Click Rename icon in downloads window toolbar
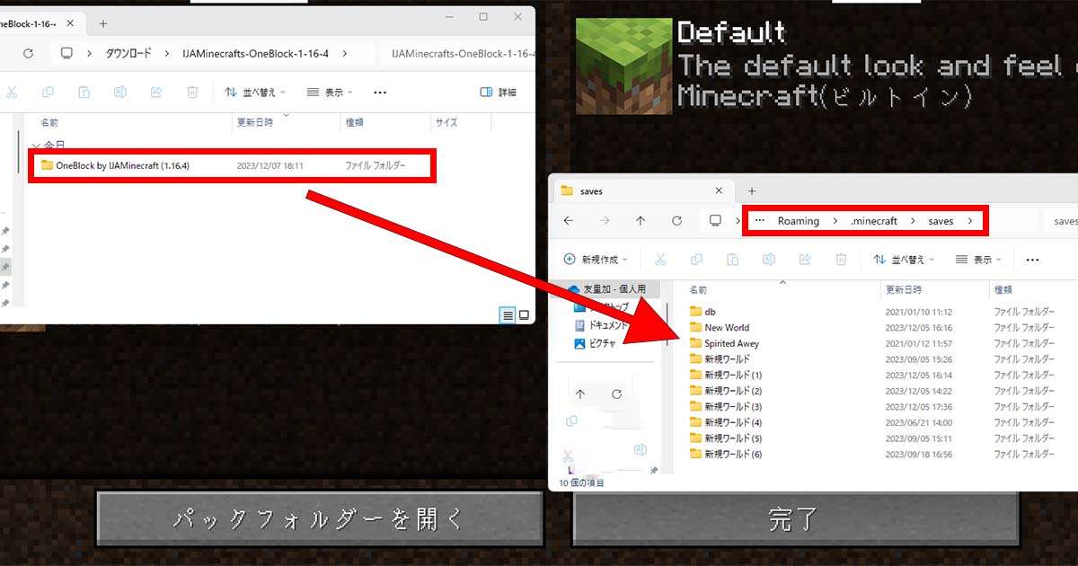The width and height of the screenshot is (1078, 566). pos(119,92)
